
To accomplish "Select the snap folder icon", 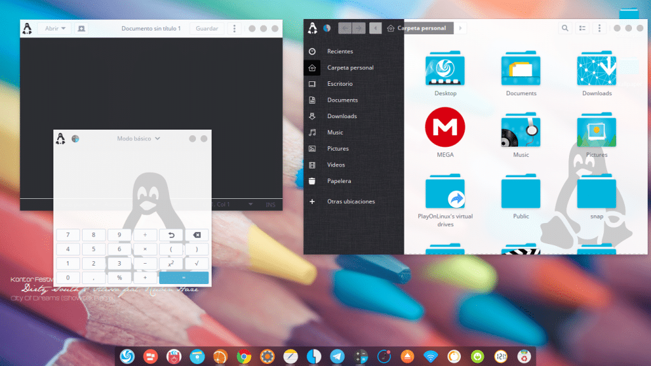I will tap(596, 191).
